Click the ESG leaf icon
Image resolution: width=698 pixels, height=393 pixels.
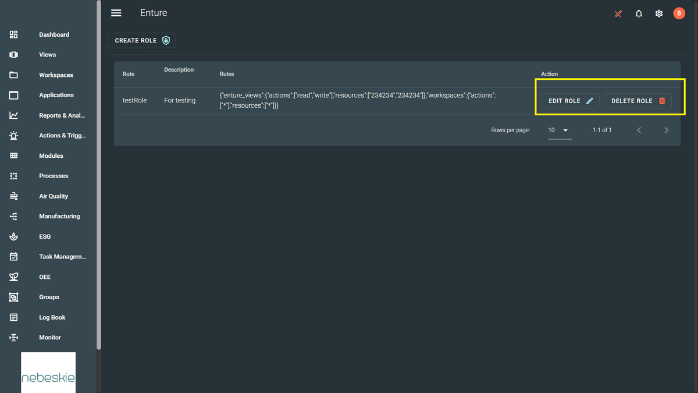click(x=13, y=236)
